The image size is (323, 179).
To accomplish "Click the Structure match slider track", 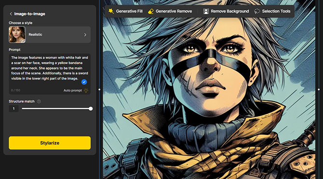I will coord(56,108).
